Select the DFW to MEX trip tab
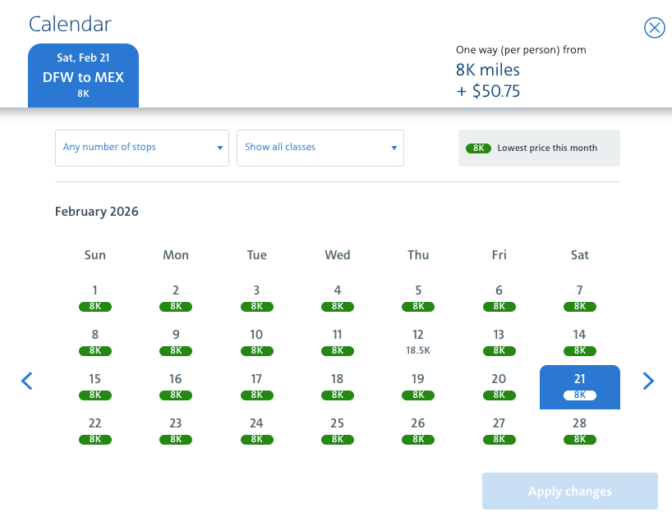Image resolution: width=672 pixels, height=530 pixels. pos(83,75)
